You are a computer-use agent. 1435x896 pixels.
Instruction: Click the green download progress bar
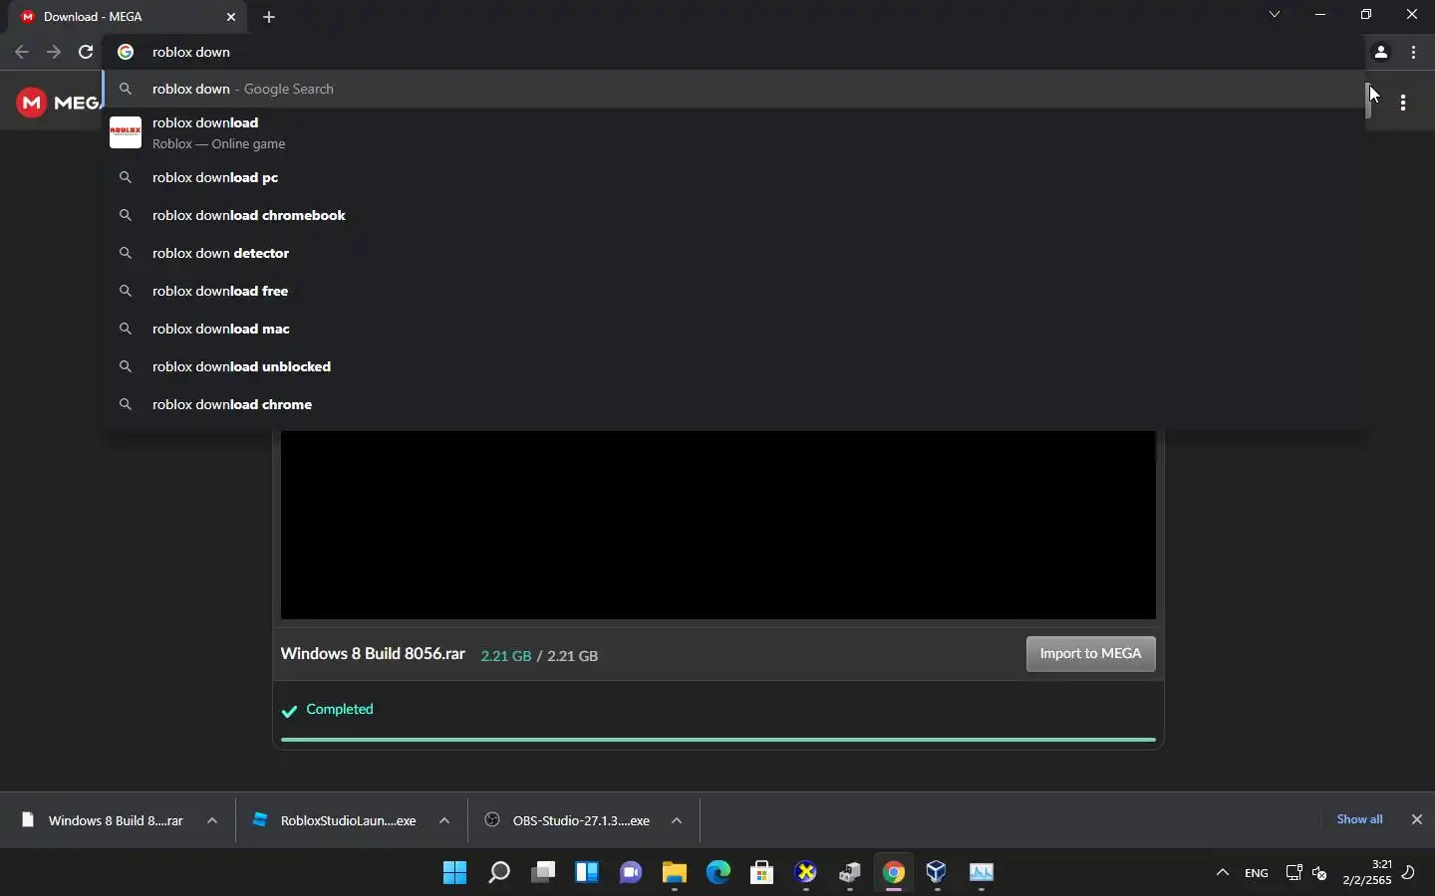718,740
